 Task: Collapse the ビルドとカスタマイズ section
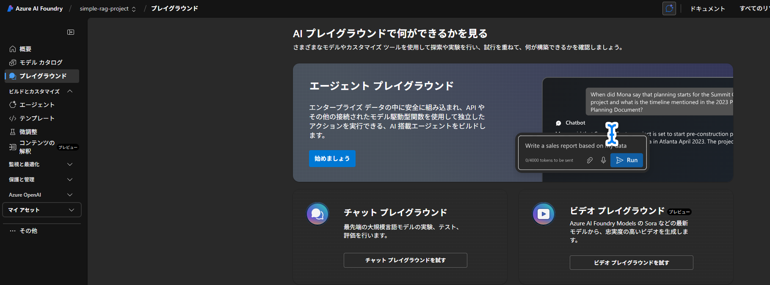(x=70, y=91)
